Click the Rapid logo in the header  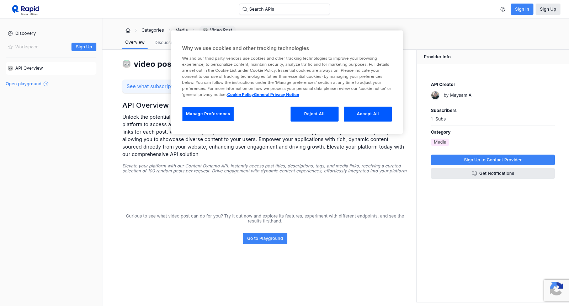(x=26, y=10)
